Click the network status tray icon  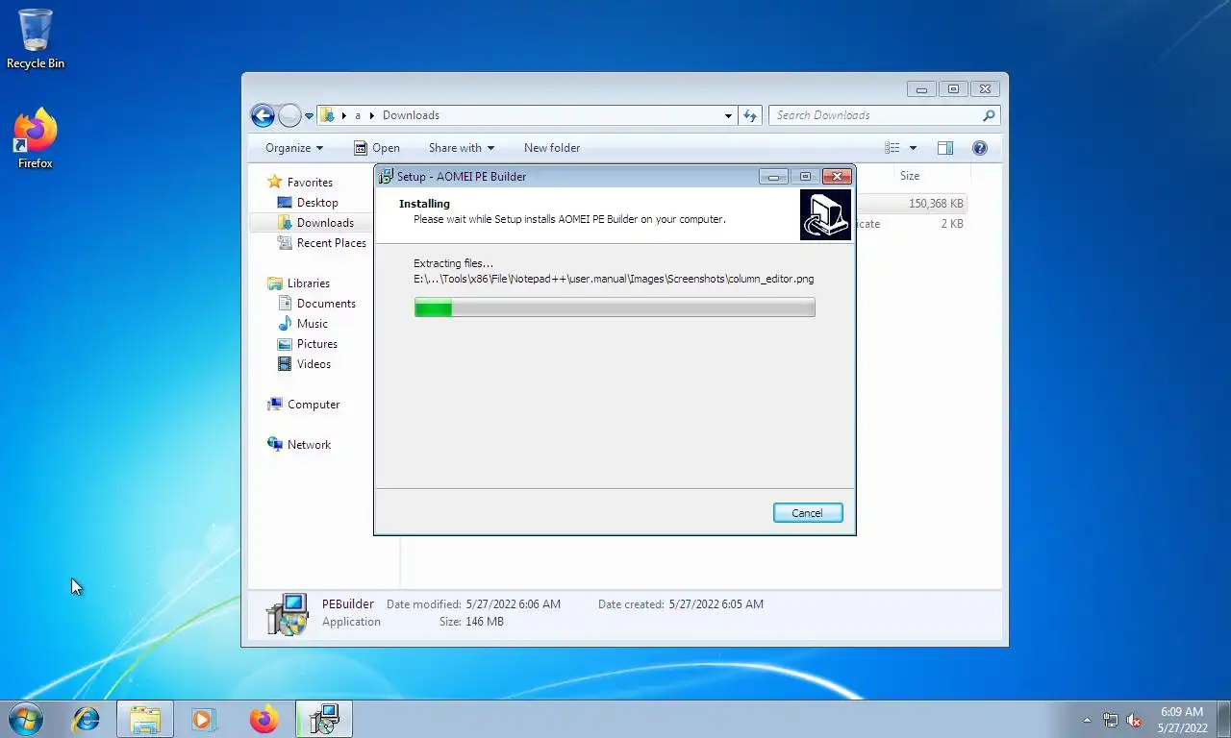coord(1111,720)
